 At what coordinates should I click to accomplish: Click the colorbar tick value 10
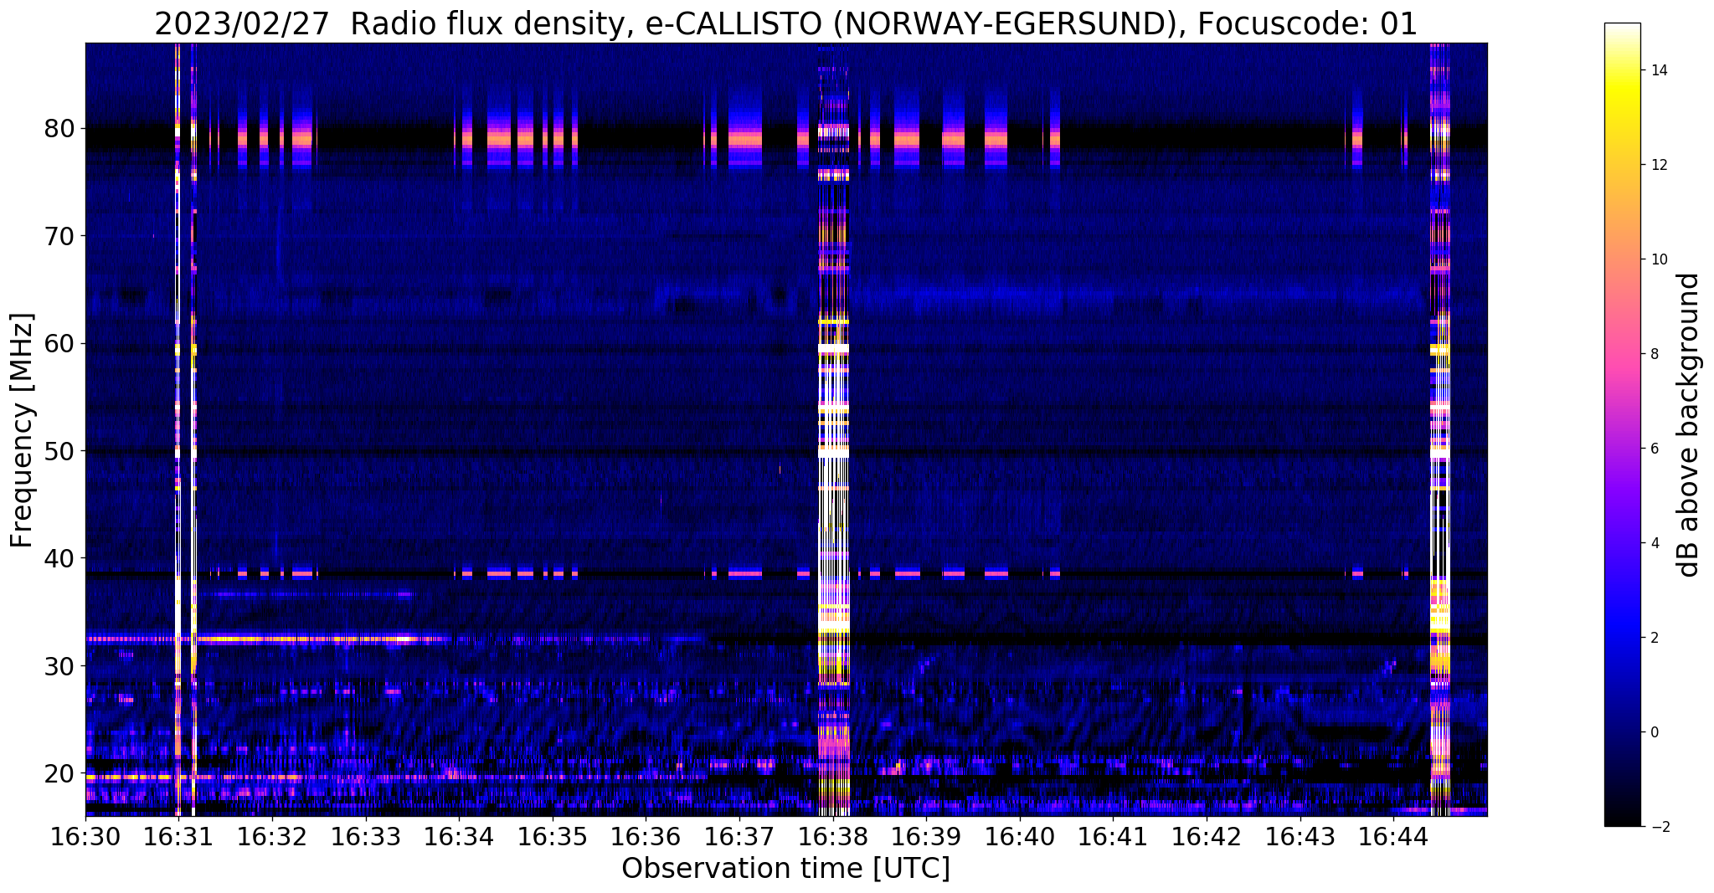point(1658,259)
